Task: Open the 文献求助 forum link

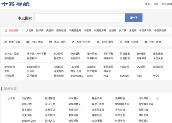Action: (27, 98)
